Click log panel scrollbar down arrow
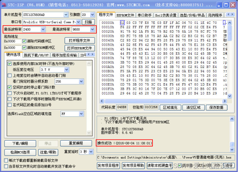 (x=232, y=149)
